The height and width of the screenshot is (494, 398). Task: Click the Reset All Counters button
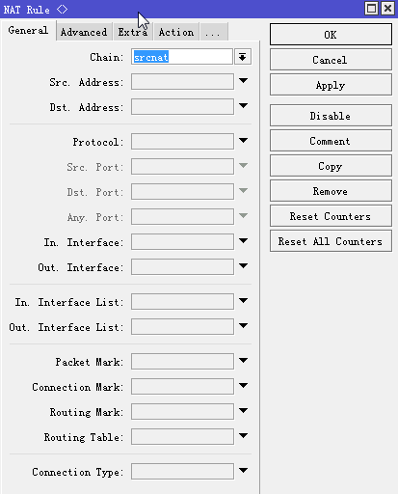pyautogui.click(x=331, y=241)
